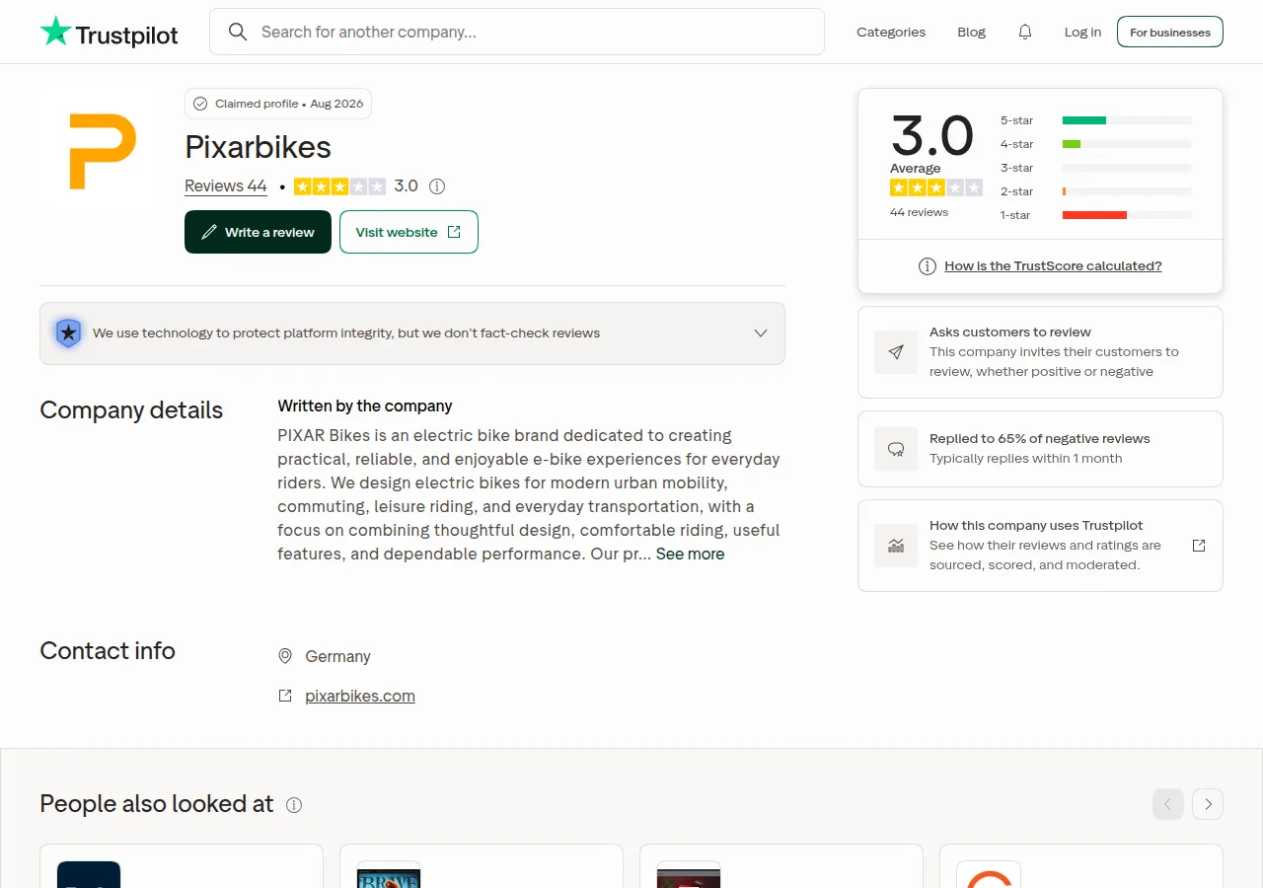The height and width of the screenshot is (888, 1263).
Task: Click the company search input field
Action: (x=517, y=32)
